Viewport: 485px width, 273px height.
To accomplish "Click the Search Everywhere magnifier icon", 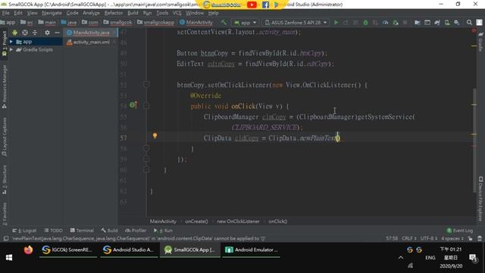I will click(469, 22).
